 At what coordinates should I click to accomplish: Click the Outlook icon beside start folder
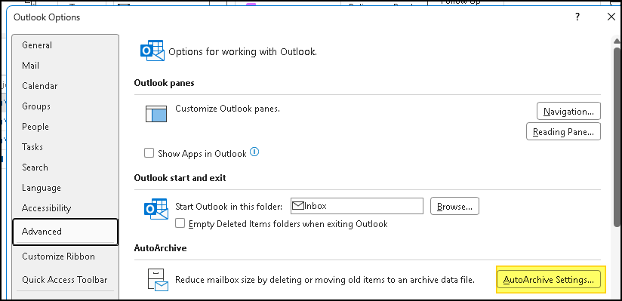click(x=156, y=209)
